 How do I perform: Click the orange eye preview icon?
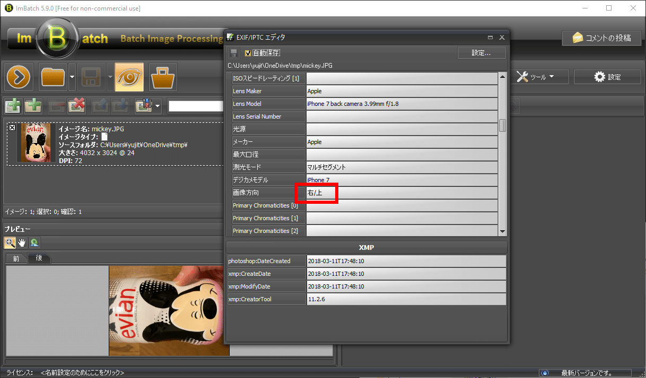pos(128,77)
